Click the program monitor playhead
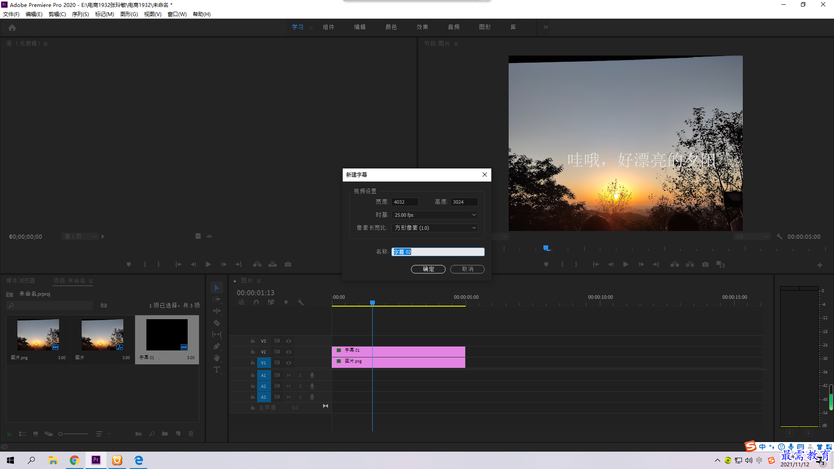This screenshot has height=469, width=834. tap(546, 248)
